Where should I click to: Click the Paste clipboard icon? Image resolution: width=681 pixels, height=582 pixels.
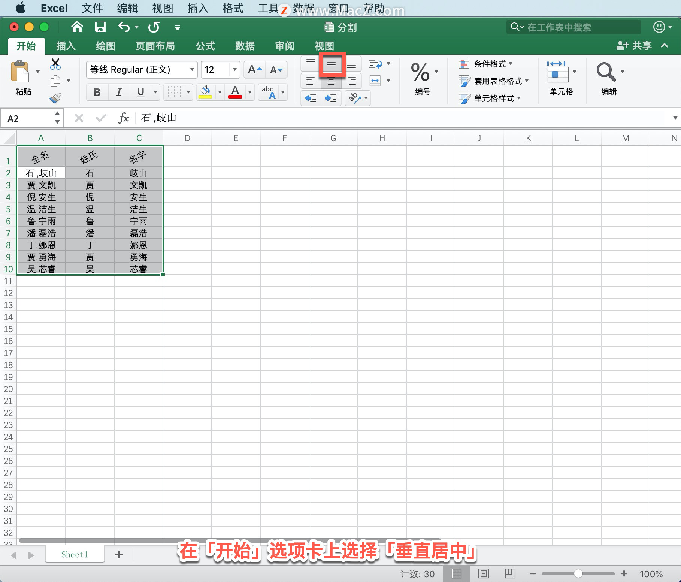pyautogui.click(x=20, y=71)
